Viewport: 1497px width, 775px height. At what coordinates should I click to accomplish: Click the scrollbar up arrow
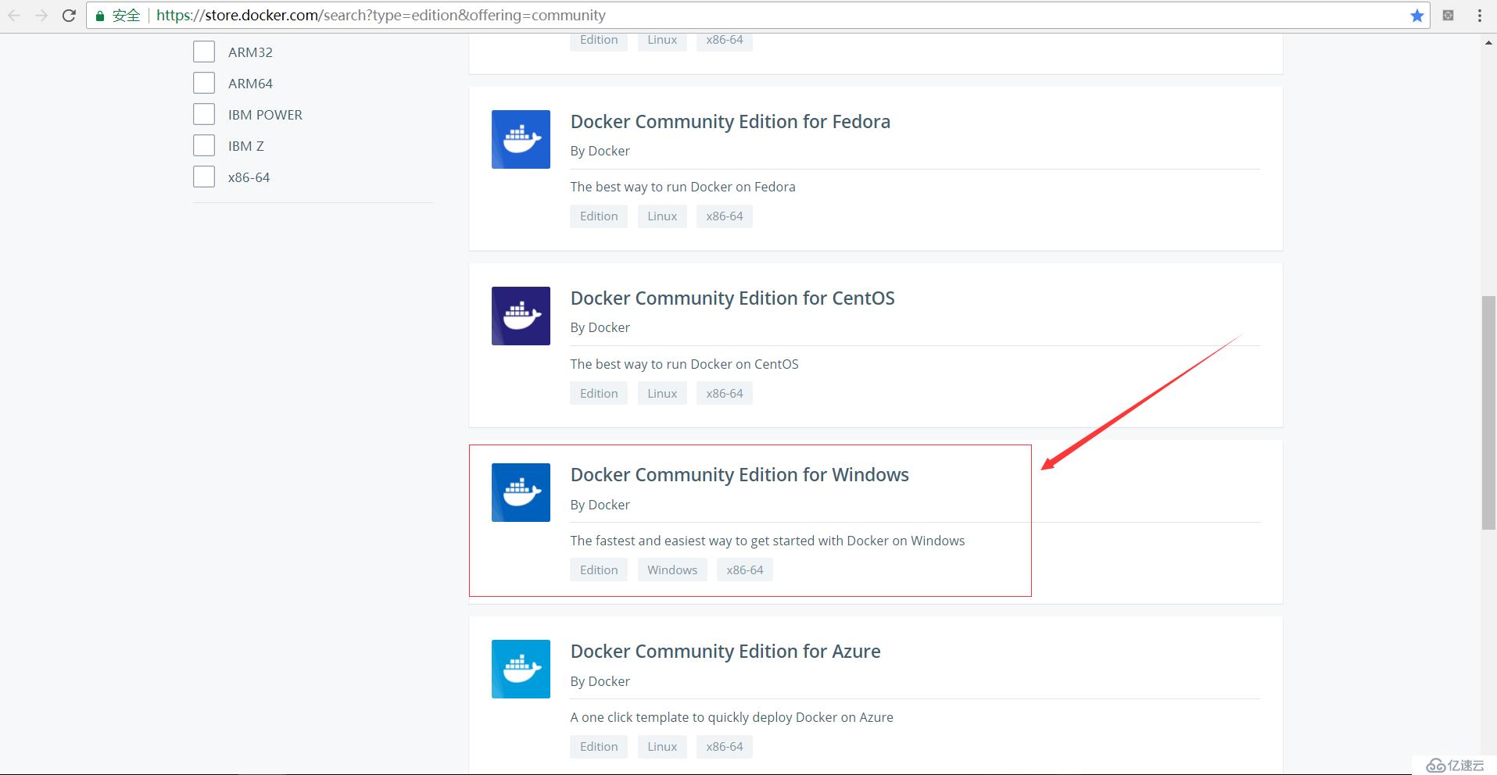tap(1488, 42)
